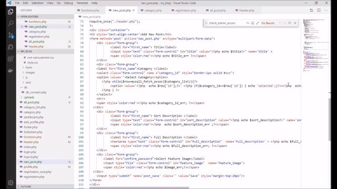This screenshot has width=337, height=189.
Task: Go to next find match
Action: click(x=285, y=23)
